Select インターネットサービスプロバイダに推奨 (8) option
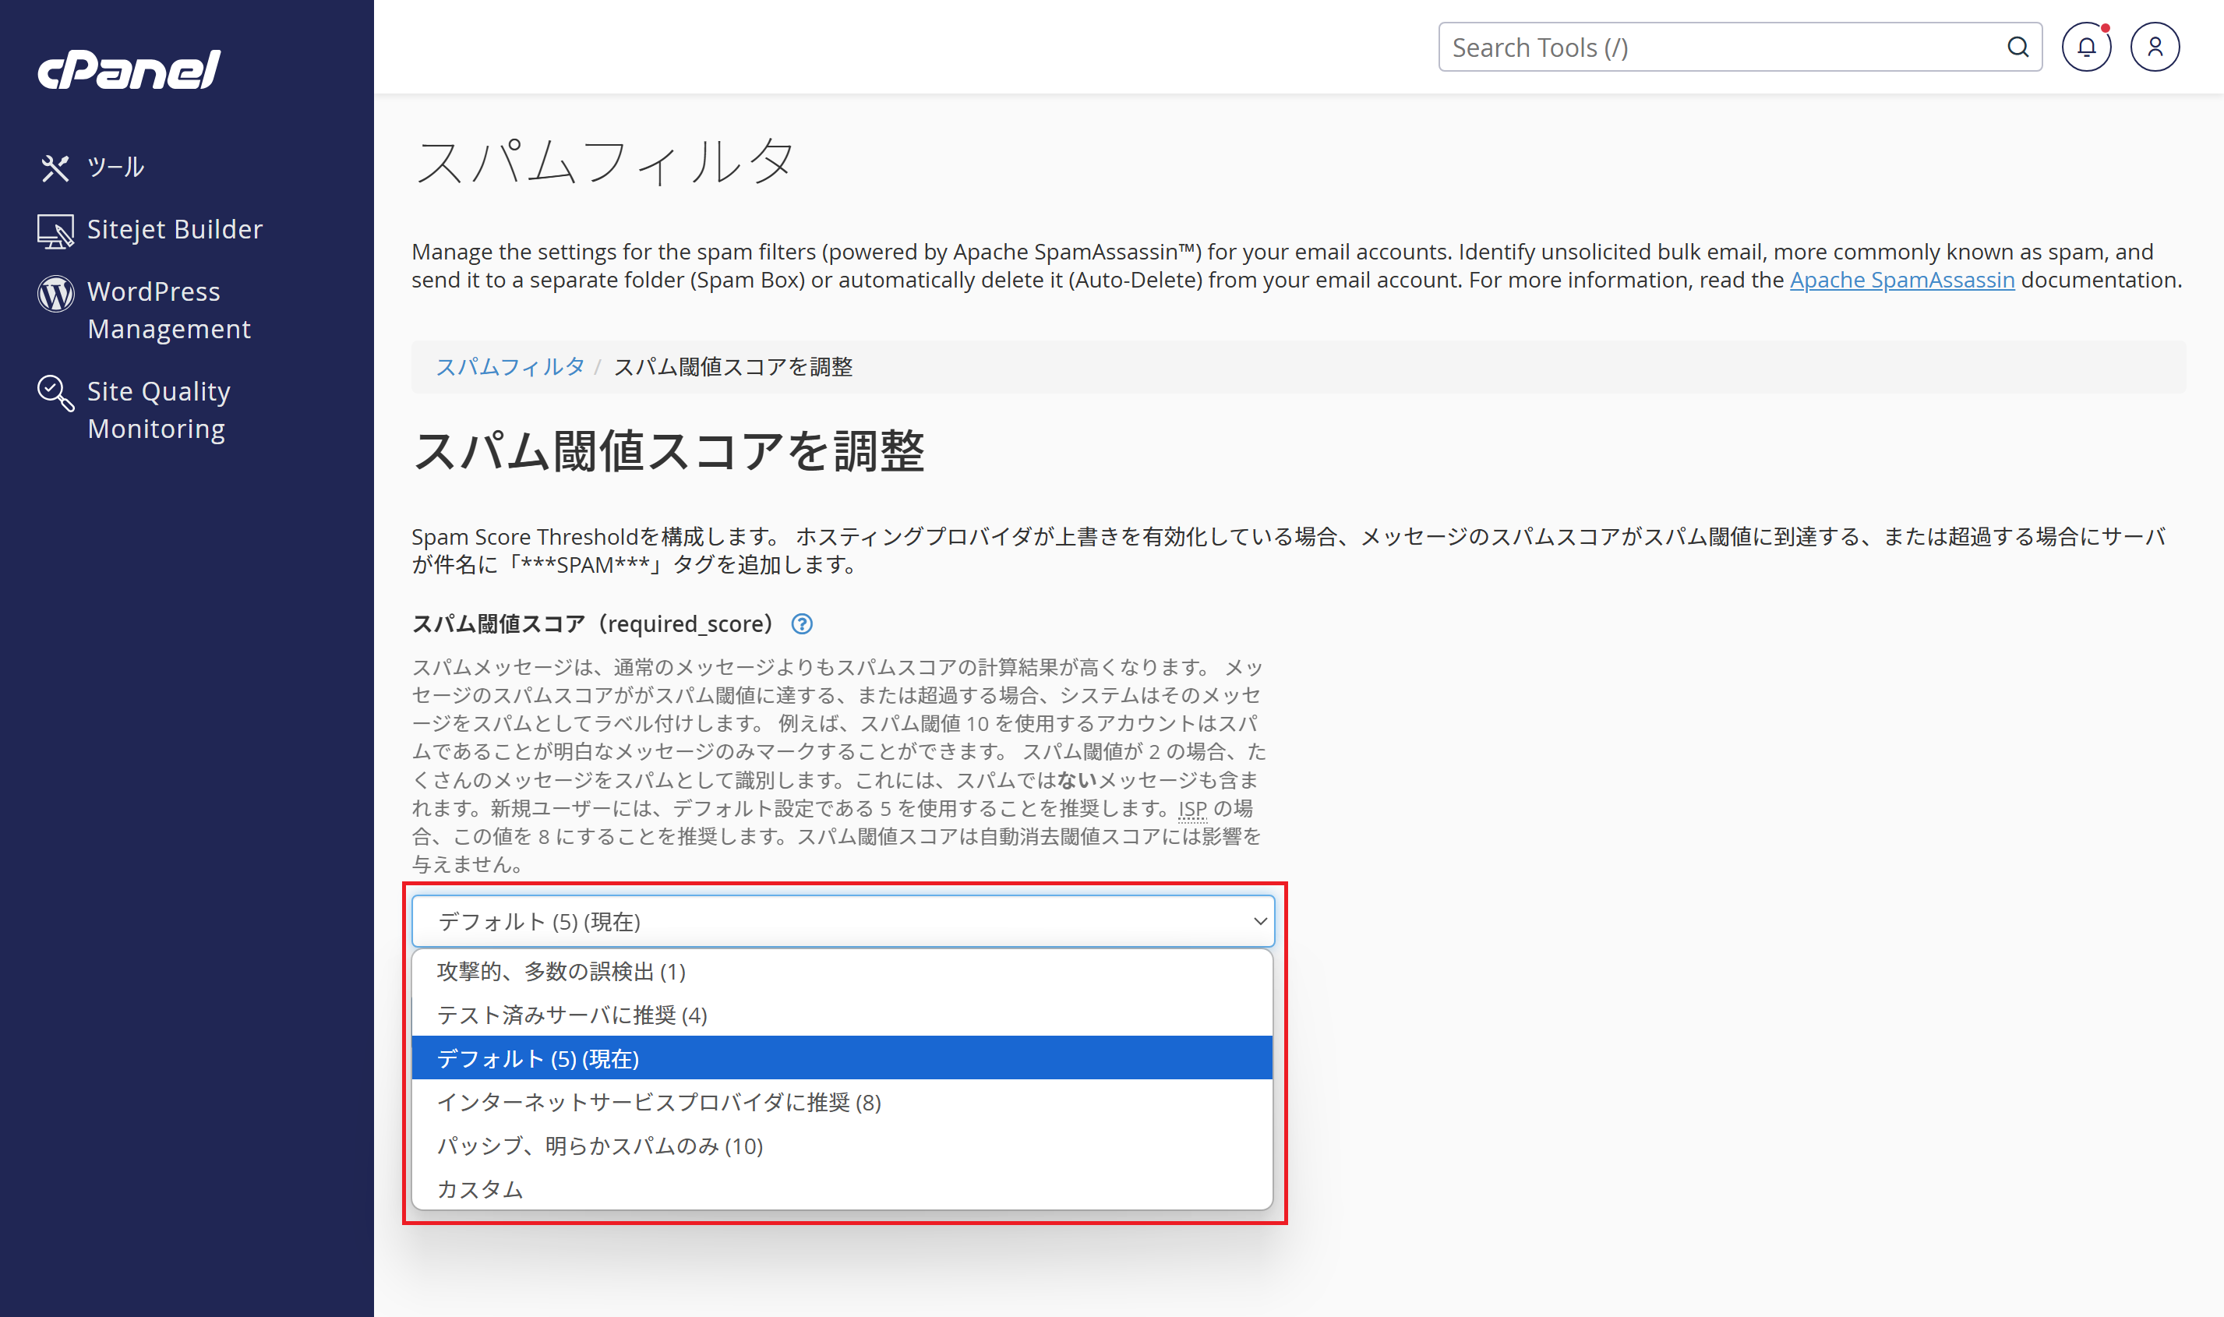This screenshot has height=1317, width=2224. click(842, 1101)
